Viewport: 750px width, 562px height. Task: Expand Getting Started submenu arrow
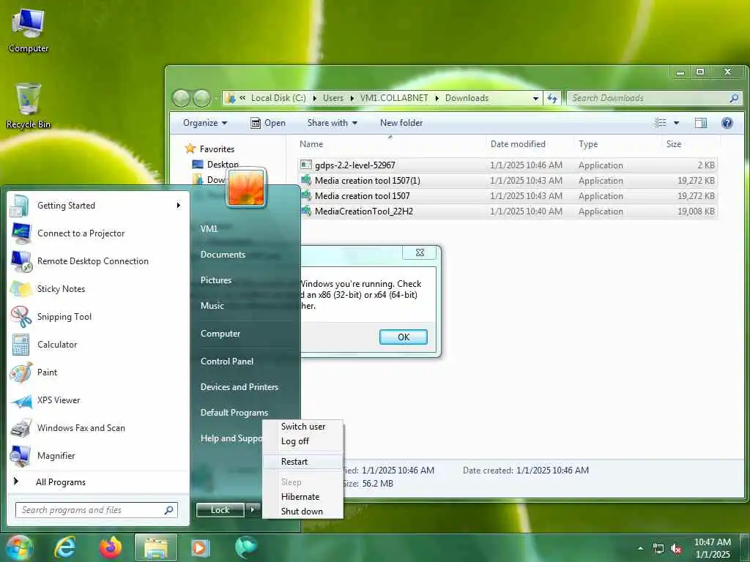coord(179,206)
